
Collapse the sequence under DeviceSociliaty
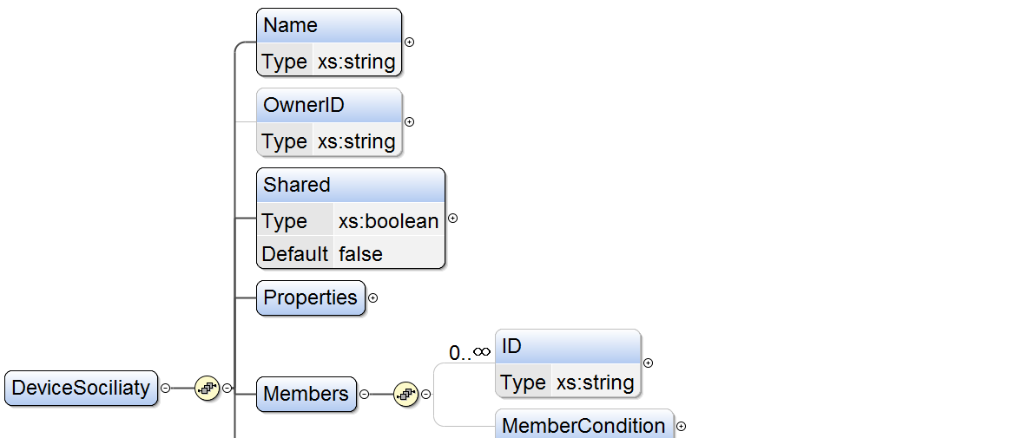[x=227, y=388]
